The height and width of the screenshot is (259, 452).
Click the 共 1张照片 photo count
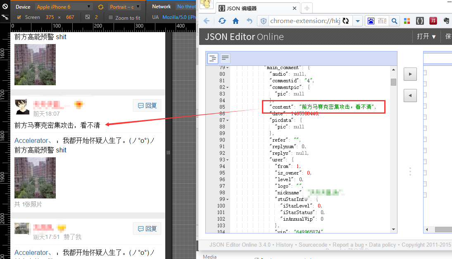[x=28, y=205]
